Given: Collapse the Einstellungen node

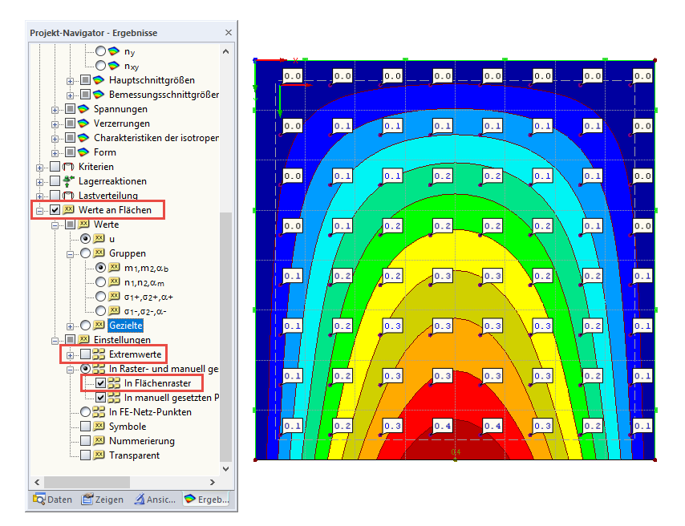Looking at the screenshot, I should (55, 340).
